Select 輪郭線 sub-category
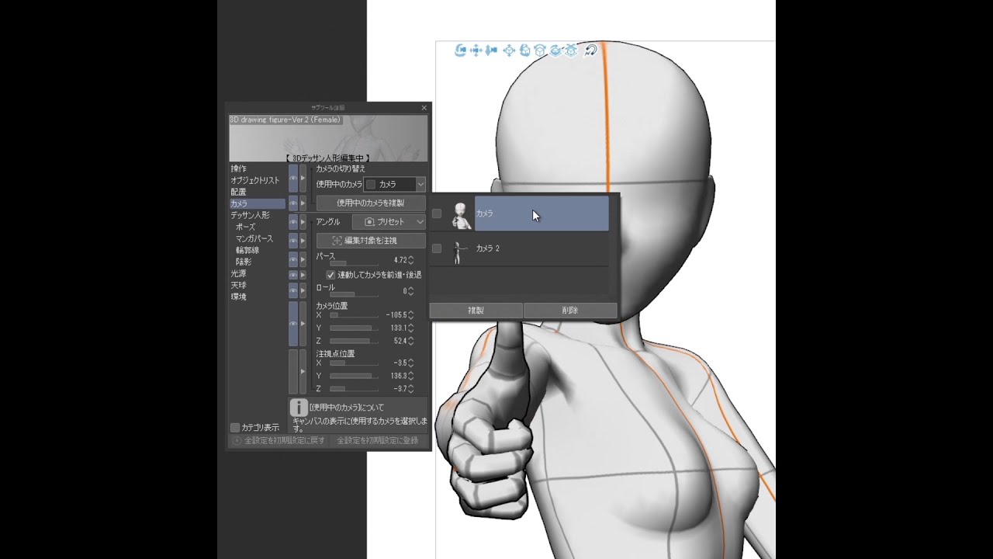Screen dimensions: 993x559 [x=248, y=250]
